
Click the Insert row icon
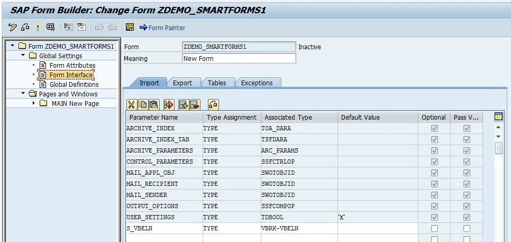[x=184, y=105]
